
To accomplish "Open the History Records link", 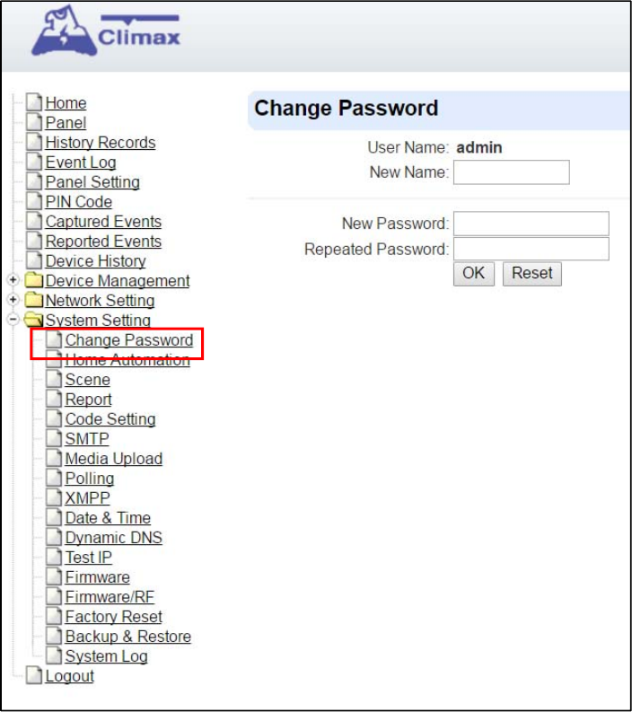I will 101,143.
